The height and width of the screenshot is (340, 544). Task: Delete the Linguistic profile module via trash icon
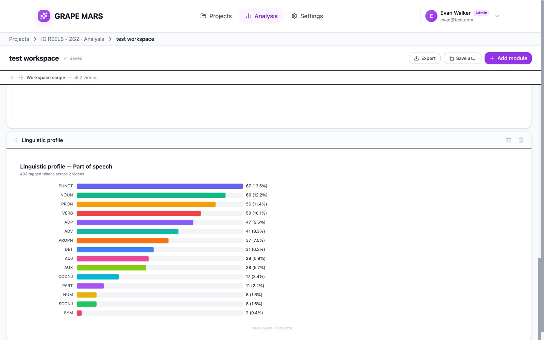[x=521, y=140]
